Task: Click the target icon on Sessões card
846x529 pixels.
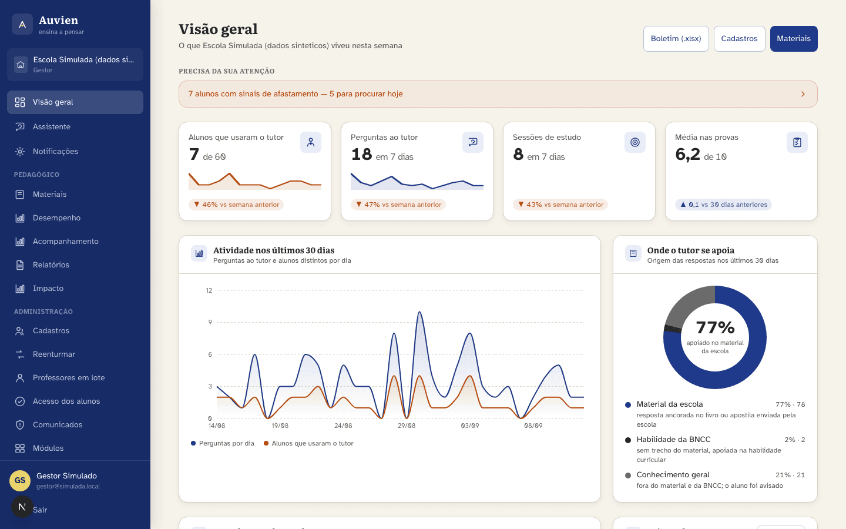Action: pos(635,142)
